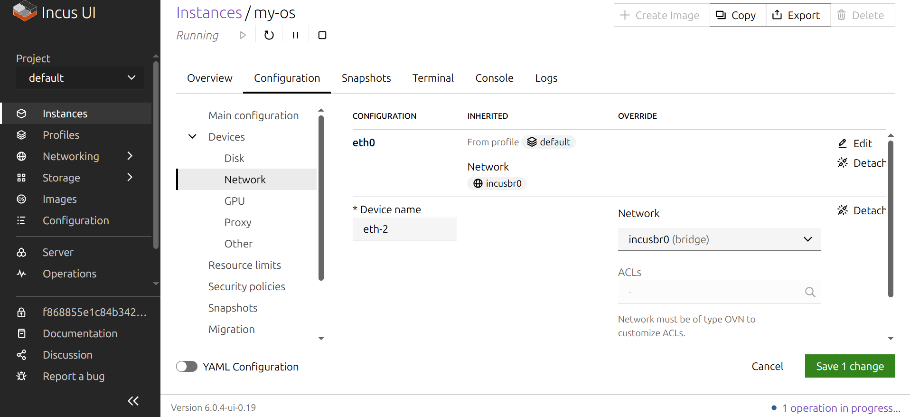This screenshot has width=910, height=417.
Task: Click the stop instance square icon
Action: (x=322, y=35)
